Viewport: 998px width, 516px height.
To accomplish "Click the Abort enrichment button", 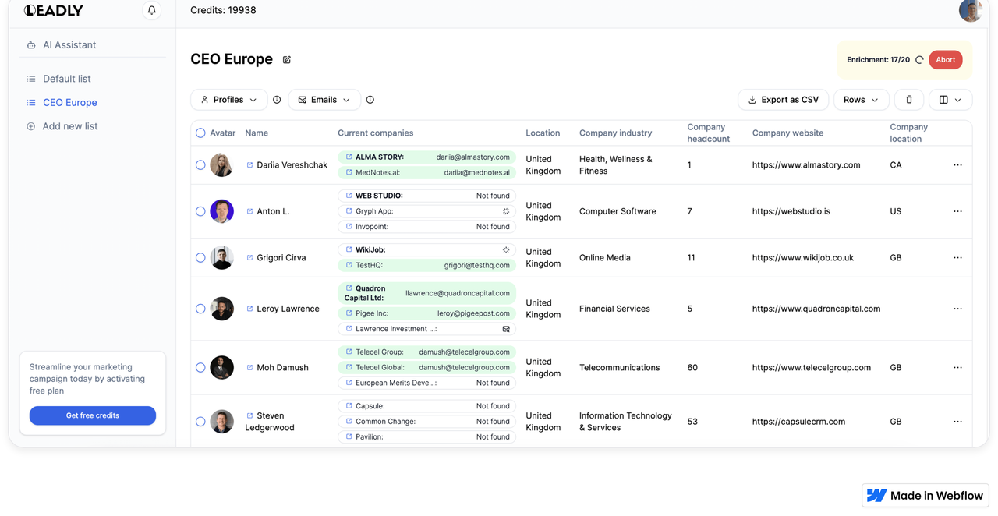I will [x=946, y=60].
